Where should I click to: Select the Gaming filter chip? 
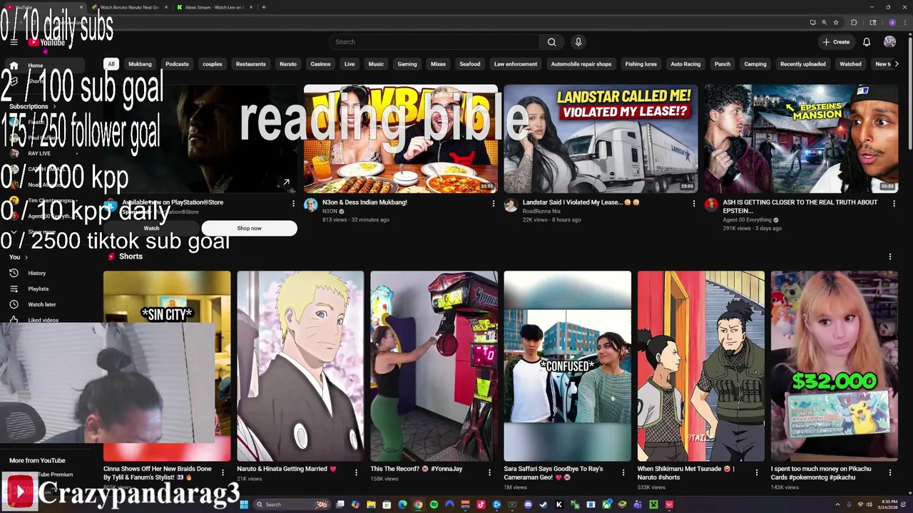[x=407, y=64]
